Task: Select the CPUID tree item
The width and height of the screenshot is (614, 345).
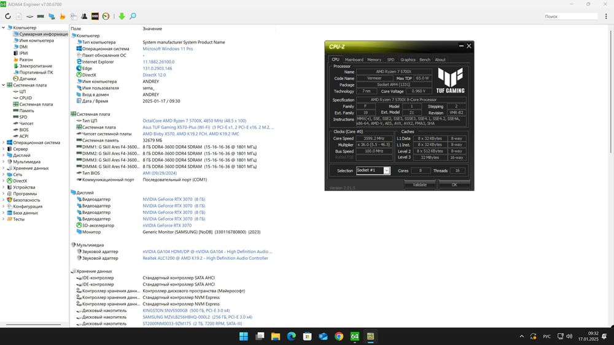Action: 25,98
